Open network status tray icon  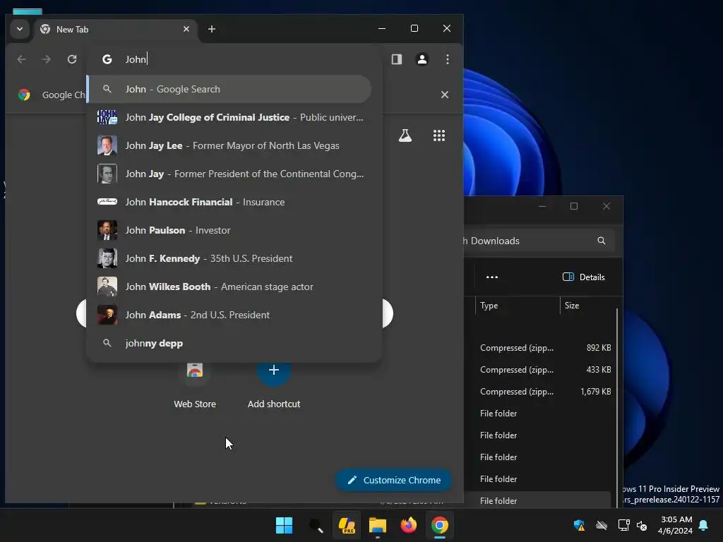click(x=623, y=525)
